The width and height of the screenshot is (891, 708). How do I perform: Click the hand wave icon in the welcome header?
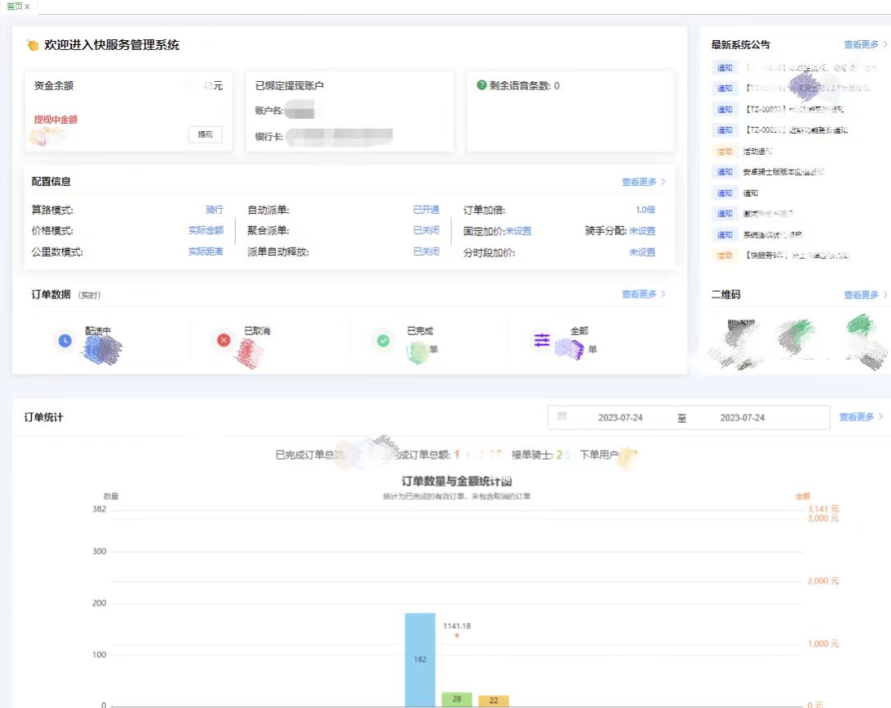pyautogui.click(x=31, y=45)
